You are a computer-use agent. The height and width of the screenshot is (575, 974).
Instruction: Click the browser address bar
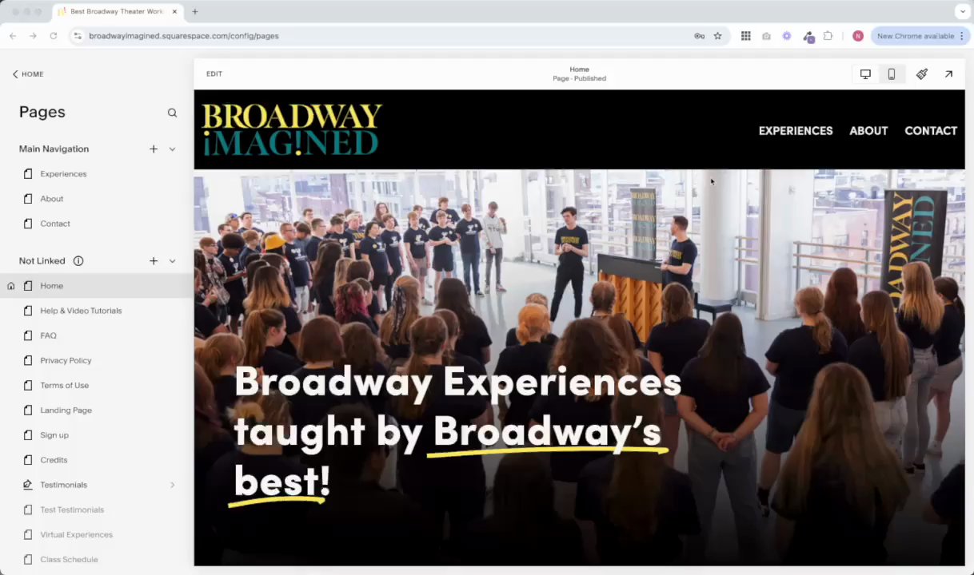[384, 36]
